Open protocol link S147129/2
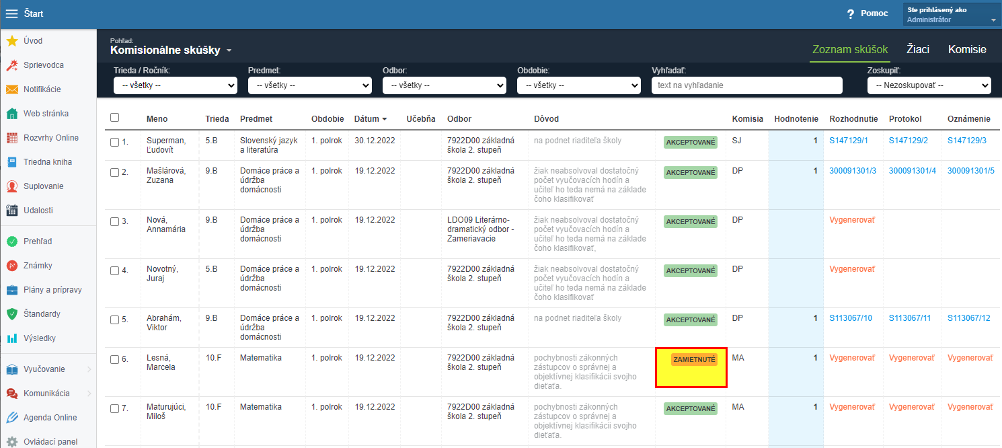The image size is (1002, 448). tap(909, 141)
